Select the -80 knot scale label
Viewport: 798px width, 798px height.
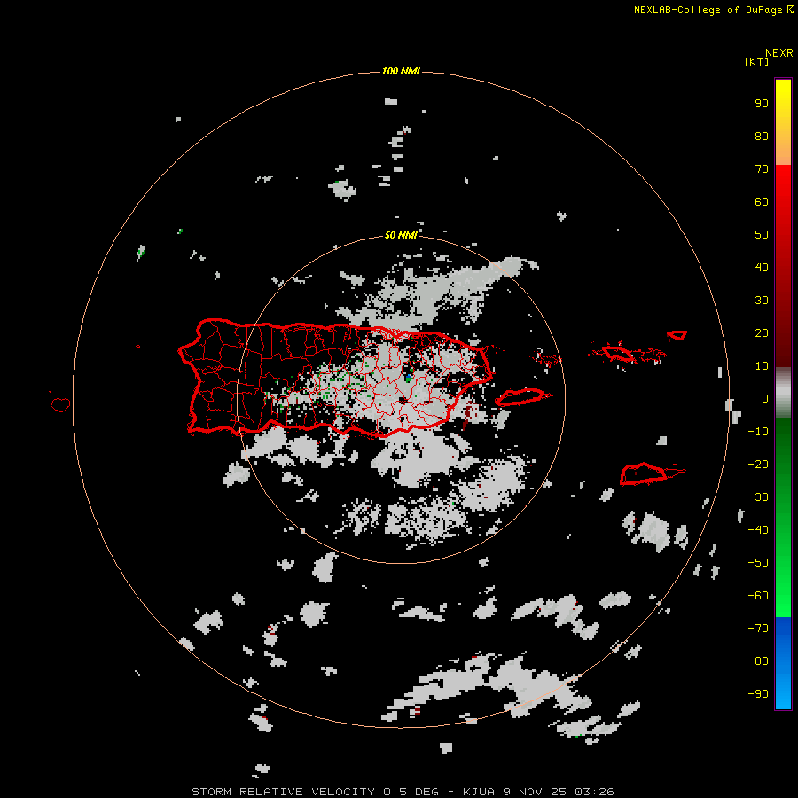coord(758,661)
